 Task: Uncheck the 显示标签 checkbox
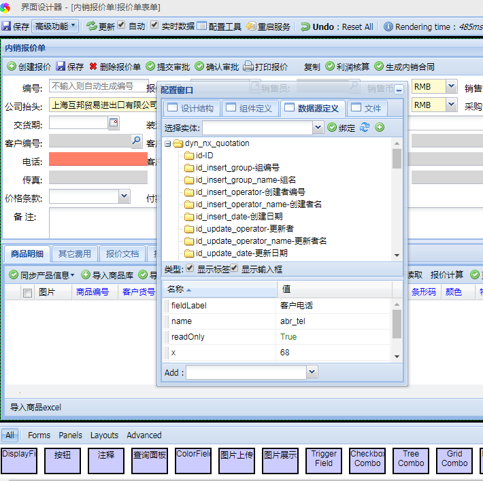click(190, 268)
